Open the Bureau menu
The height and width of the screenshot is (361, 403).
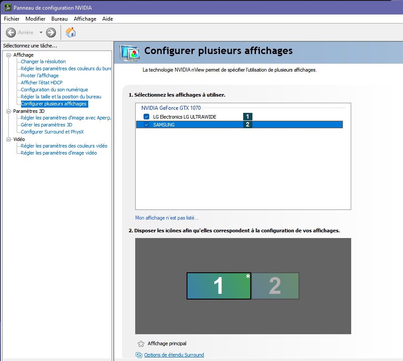(59, 19)
